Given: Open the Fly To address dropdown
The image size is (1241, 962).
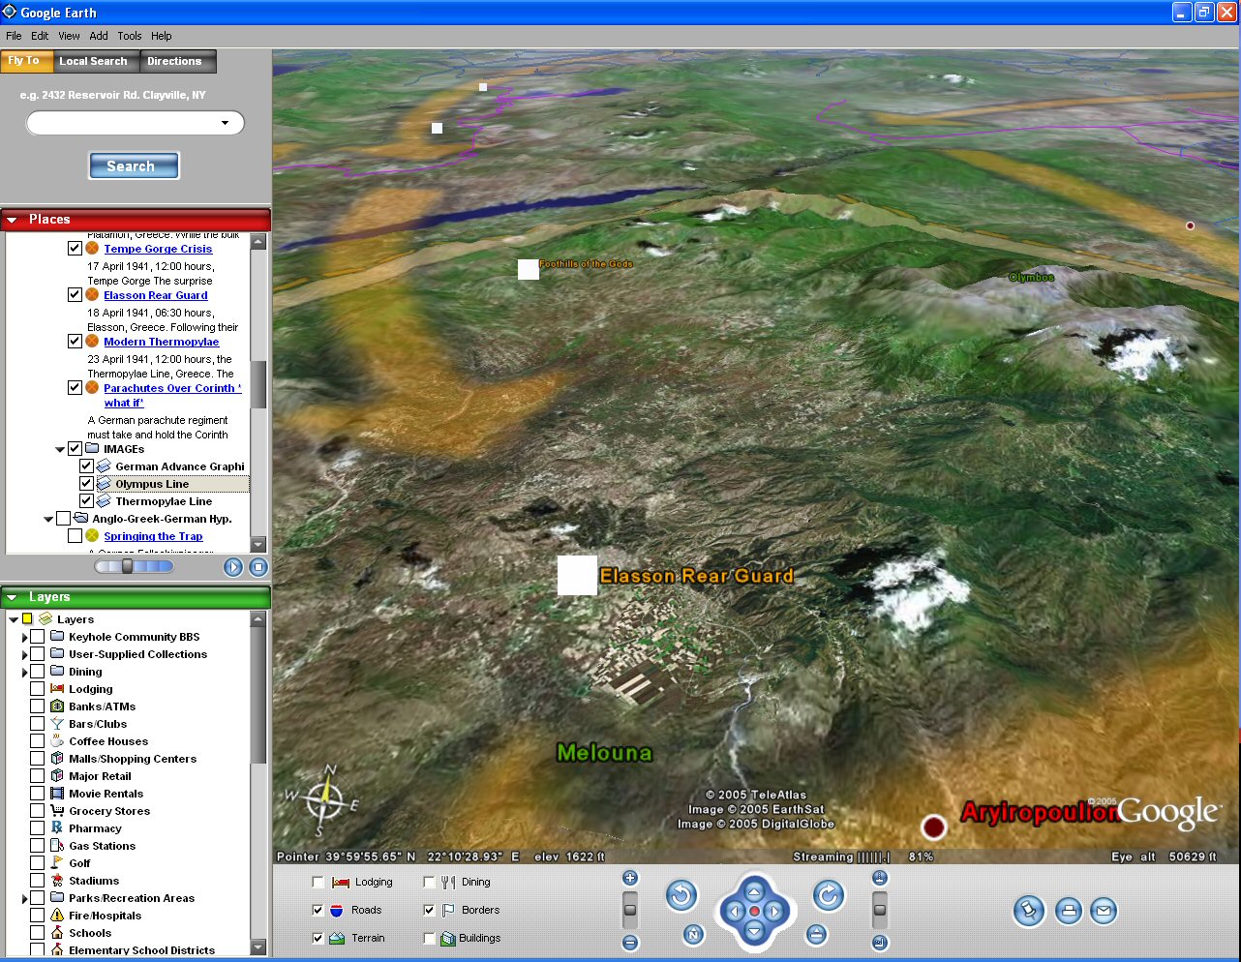Looking at the screenshot, I should pos(226,123).
